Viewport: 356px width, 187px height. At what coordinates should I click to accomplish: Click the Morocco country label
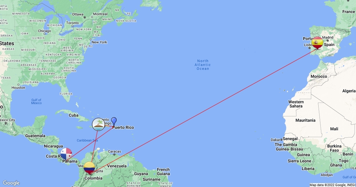[319, 76]
